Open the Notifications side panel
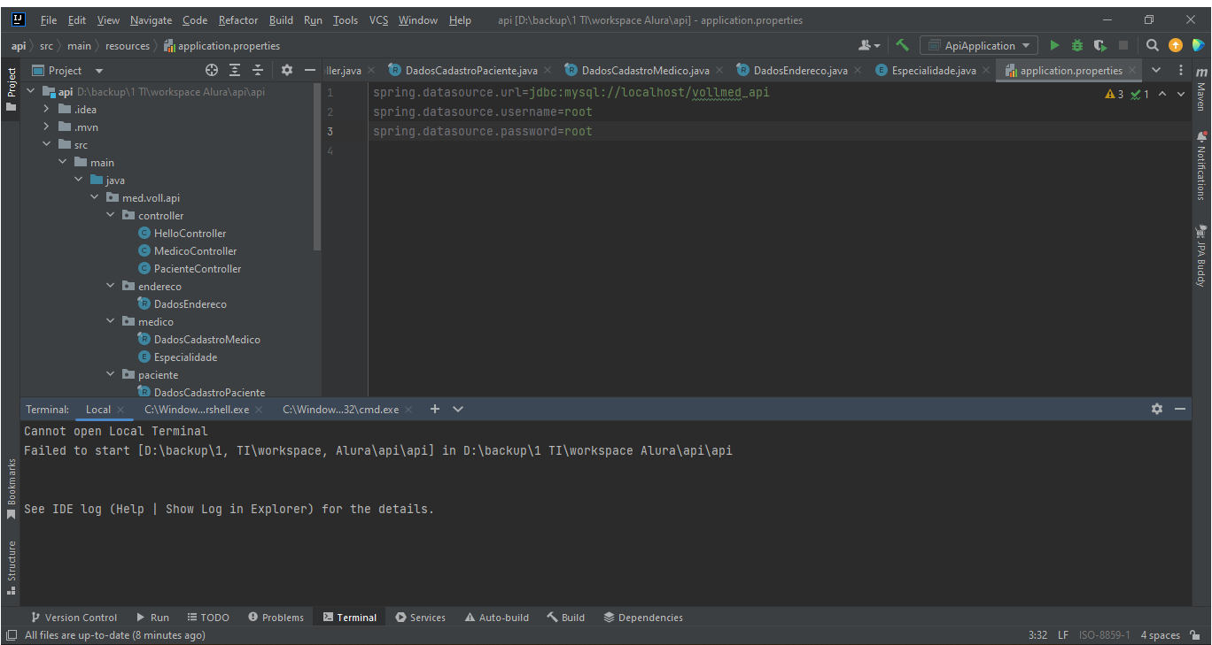Image resolution: width=1212 pixels, height=645 pixels. (1201, 165)
